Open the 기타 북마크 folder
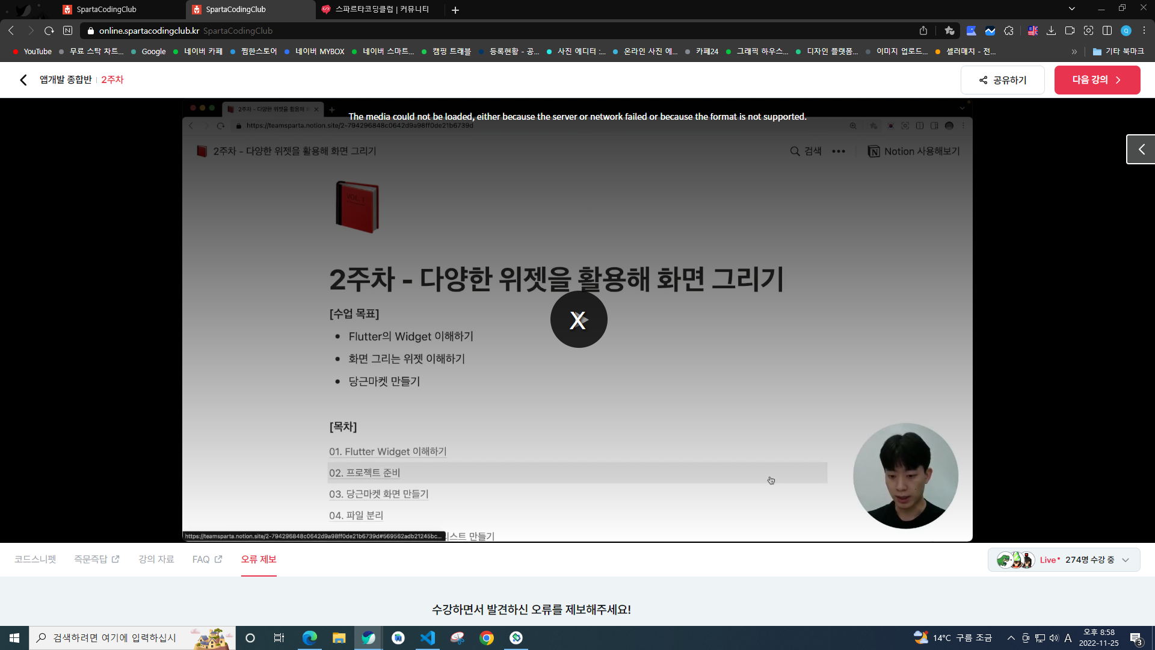This screenshot has height=650, width=1155. point(1118,52)
